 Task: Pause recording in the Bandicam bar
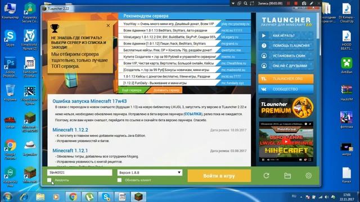[289, 3]
